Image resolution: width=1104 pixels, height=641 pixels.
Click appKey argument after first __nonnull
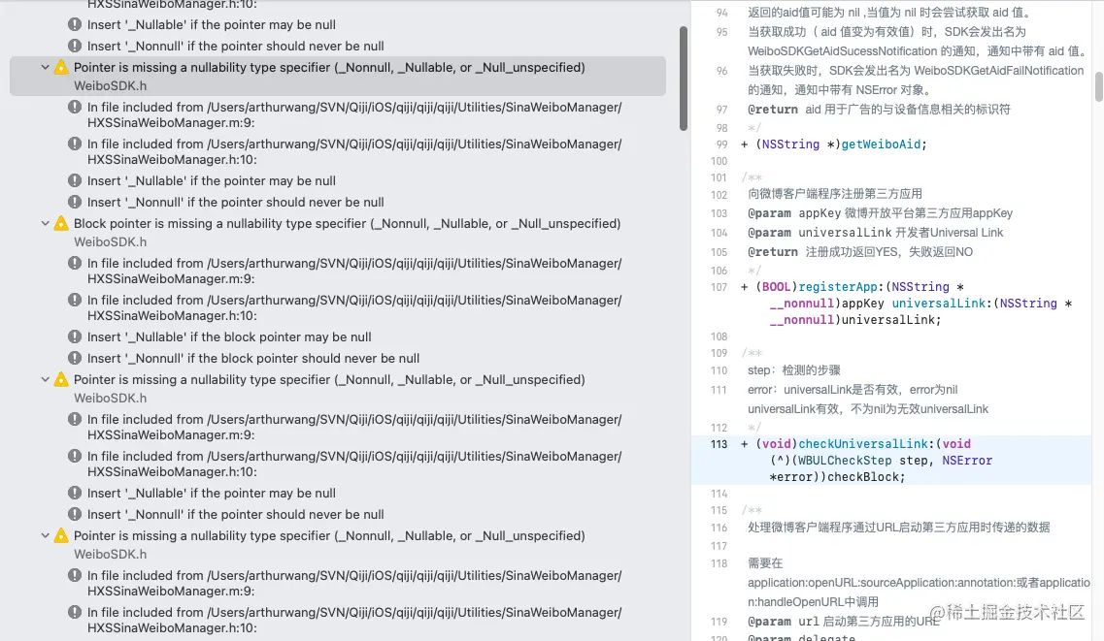pos(862,303)
